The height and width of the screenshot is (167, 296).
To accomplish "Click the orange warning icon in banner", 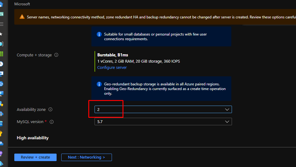I will (22, 17).
